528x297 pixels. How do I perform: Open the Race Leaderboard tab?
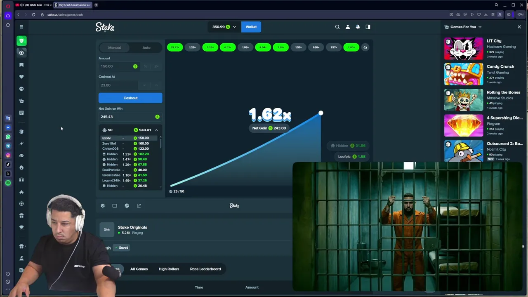click(205, 269)
